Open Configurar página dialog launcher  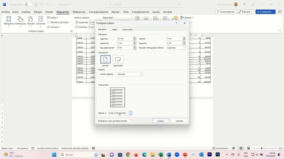pyautogui.click(x=71, y=31)
